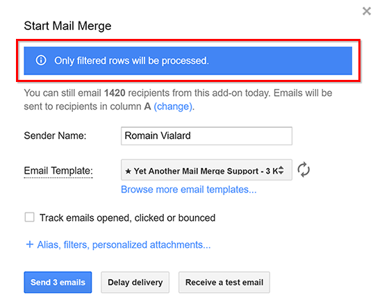Click the Start Mail Merge title

[67, 26]
